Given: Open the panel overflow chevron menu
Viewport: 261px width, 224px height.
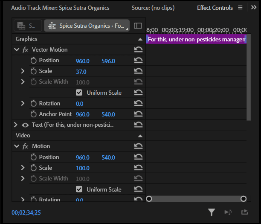Looking at the screenshot, I should [x=254, y=8].
